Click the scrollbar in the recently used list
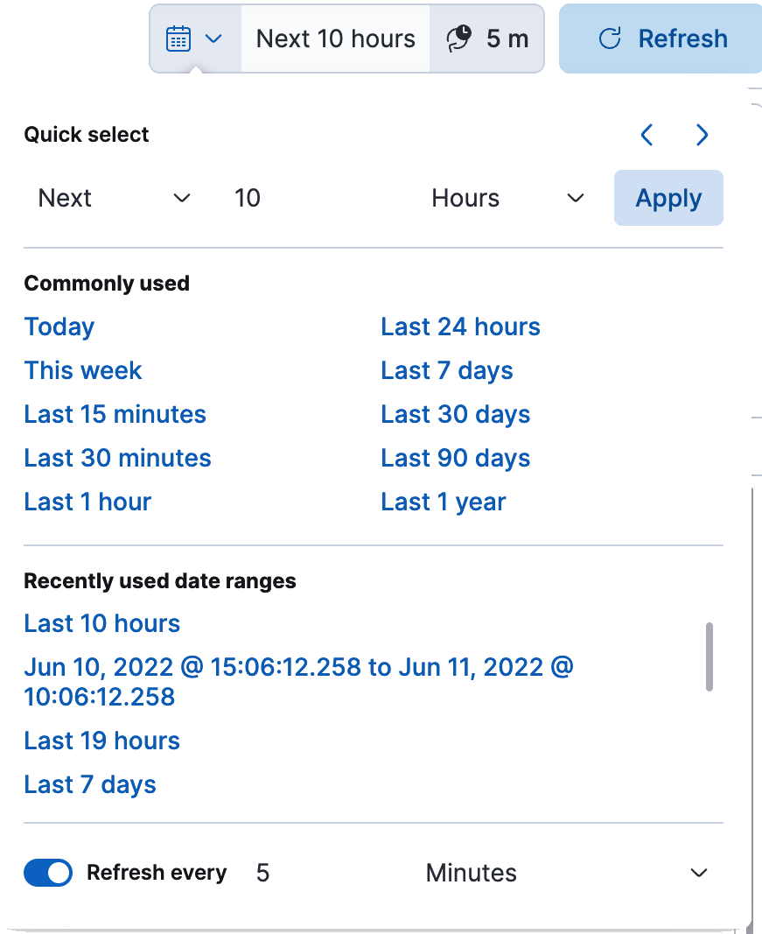The width and height of the screenshot is (762, 934). 710,658
